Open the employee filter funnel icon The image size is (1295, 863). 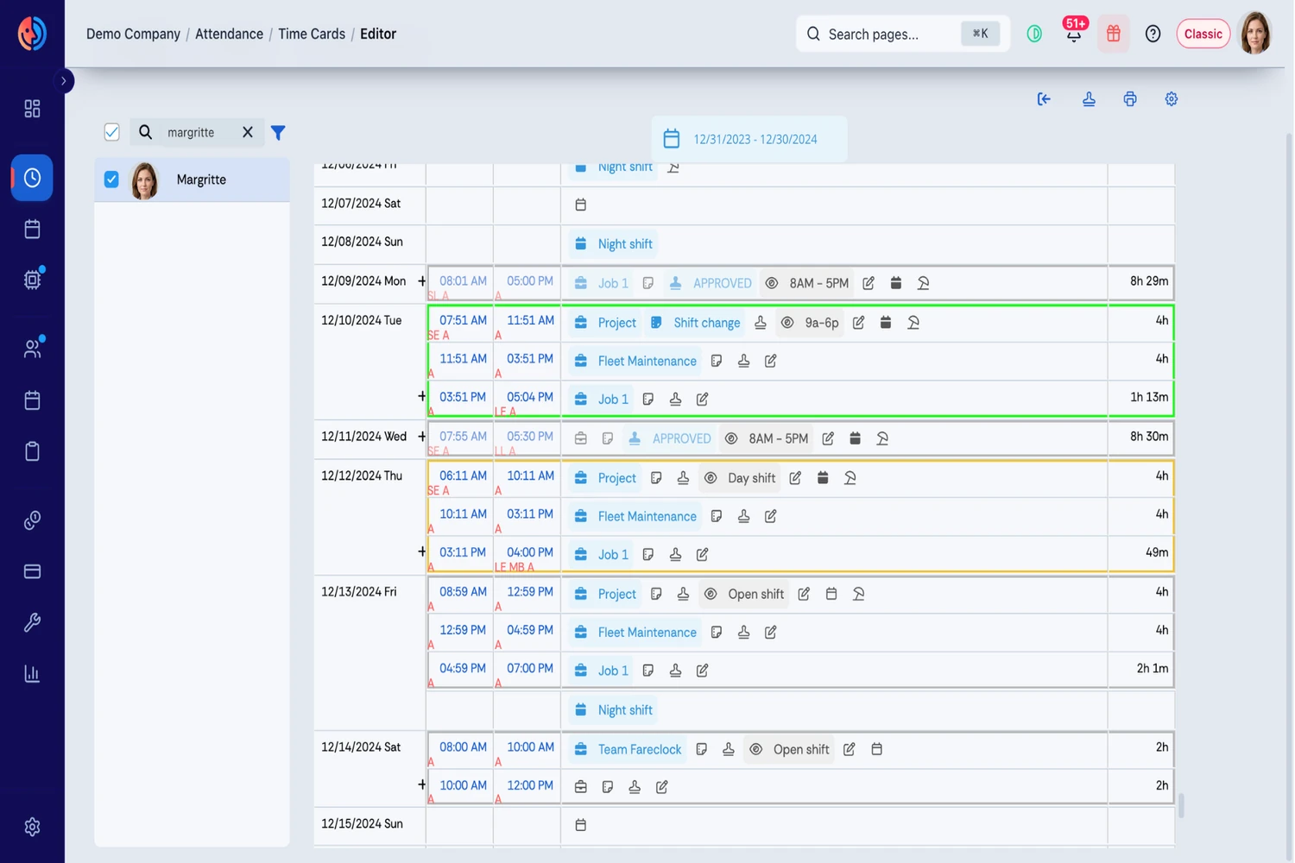click(x=278, y=133)
